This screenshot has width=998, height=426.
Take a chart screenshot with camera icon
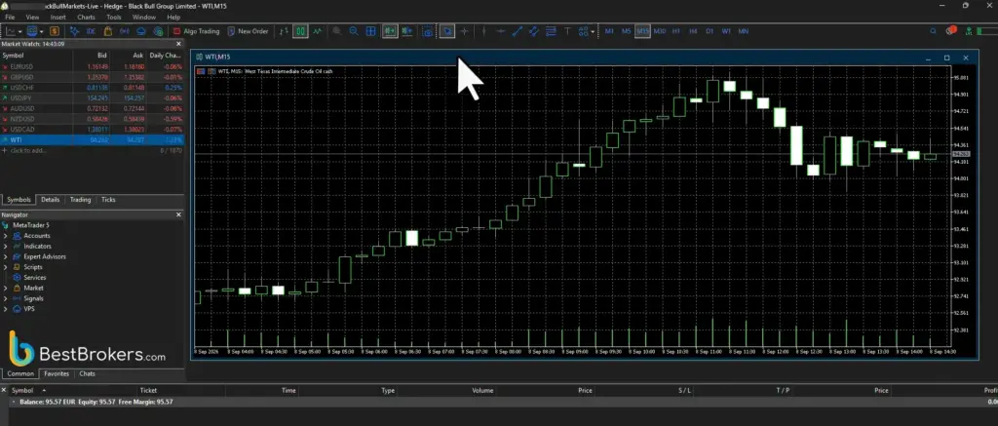(429, 31)
